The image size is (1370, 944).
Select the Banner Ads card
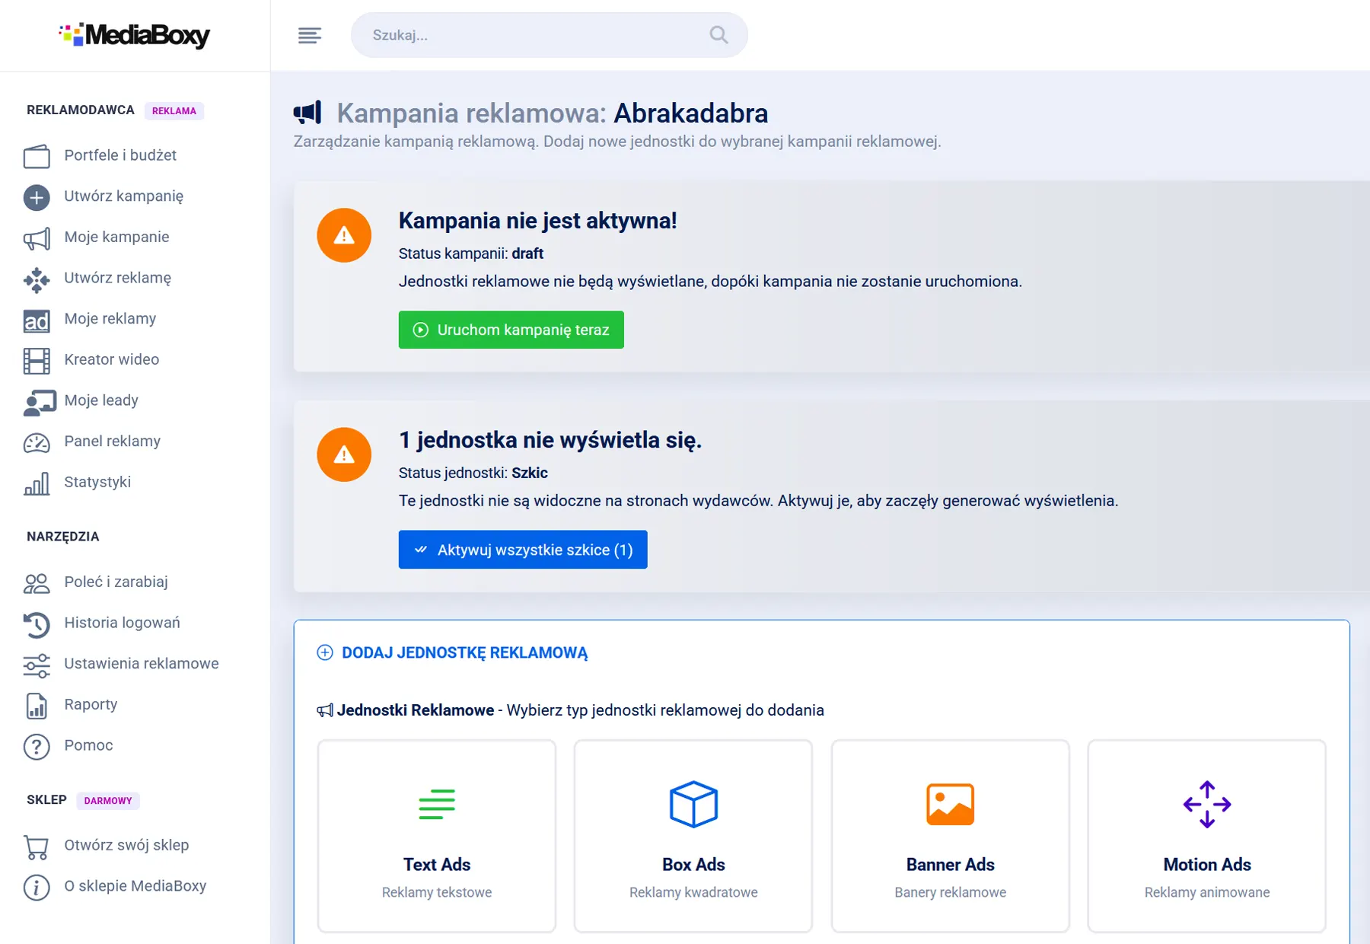[951, 836]
